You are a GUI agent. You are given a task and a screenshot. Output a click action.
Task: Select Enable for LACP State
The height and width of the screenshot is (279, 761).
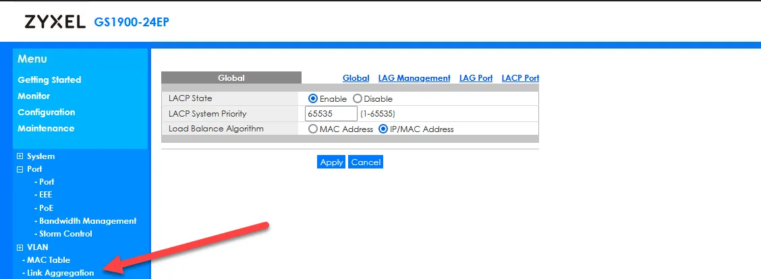pyautogui.click(x=313, y=98)
